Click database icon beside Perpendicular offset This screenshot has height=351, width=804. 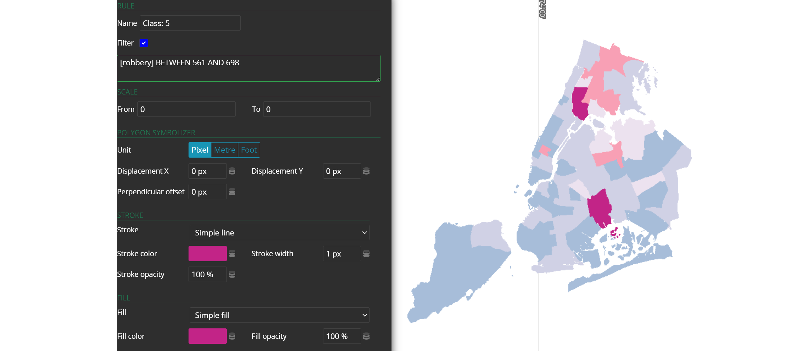click(232, 192)
